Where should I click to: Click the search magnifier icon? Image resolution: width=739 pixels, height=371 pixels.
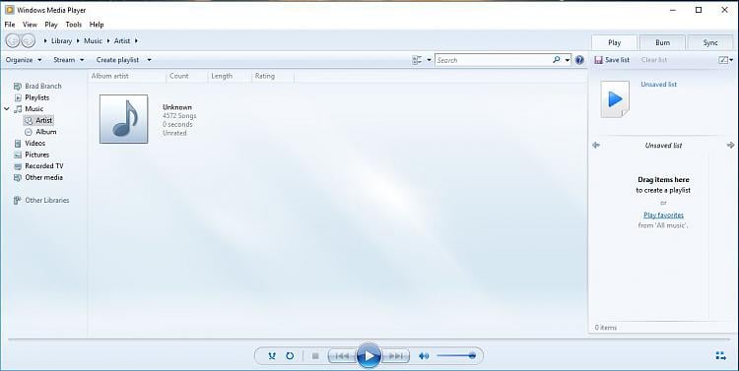(x=557, y=60)
